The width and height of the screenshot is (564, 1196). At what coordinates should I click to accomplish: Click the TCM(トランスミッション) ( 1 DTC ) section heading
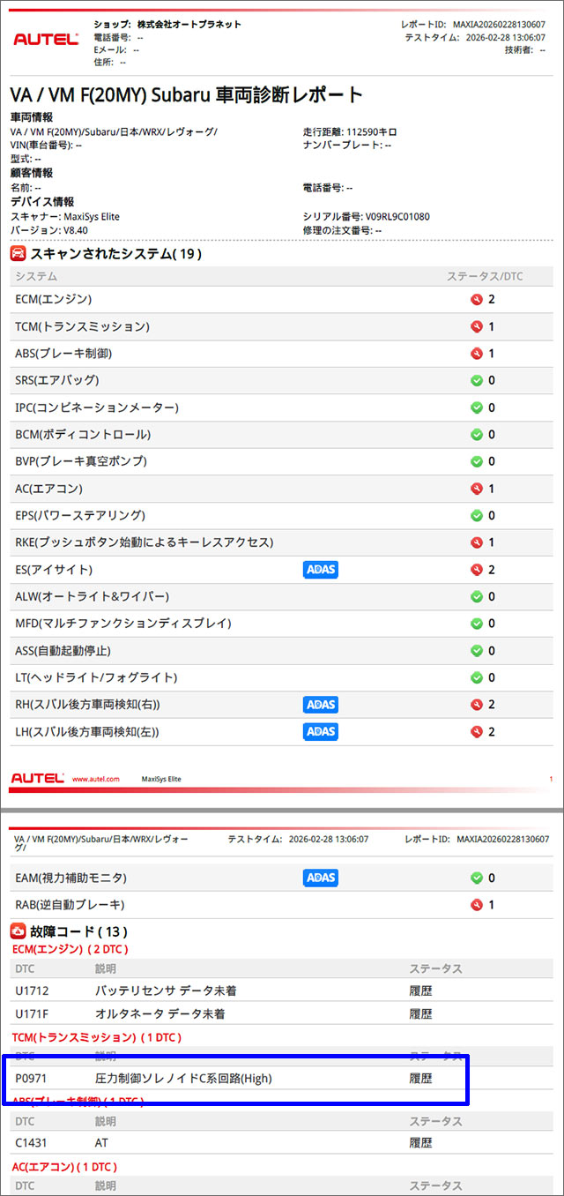coord(97,1037)
